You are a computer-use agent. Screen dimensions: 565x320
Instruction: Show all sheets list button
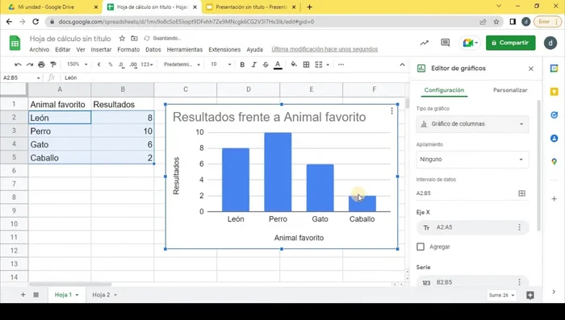point(36,295)
